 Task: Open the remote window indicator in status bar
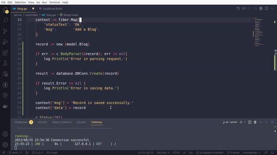[3, 152]
